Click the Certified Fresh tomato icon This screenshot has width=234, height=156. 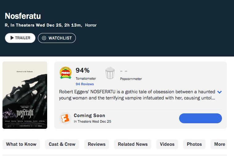point(66,73)
